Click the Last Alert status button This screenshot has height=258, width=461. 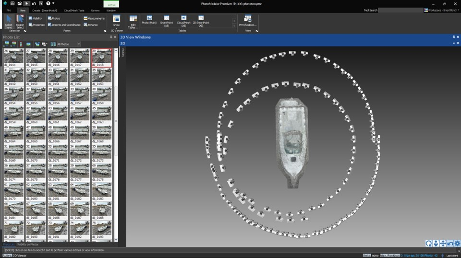point(451,256)
